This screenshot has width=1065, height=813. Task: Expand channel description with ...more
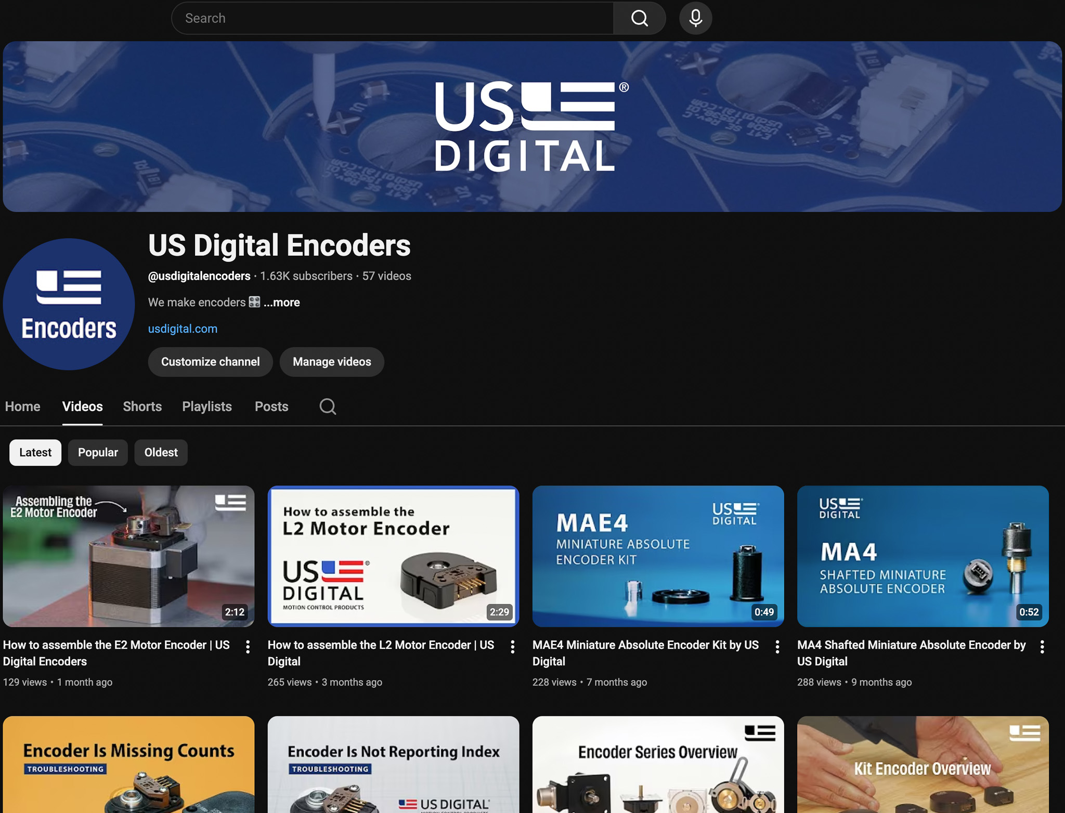[281, 303]
